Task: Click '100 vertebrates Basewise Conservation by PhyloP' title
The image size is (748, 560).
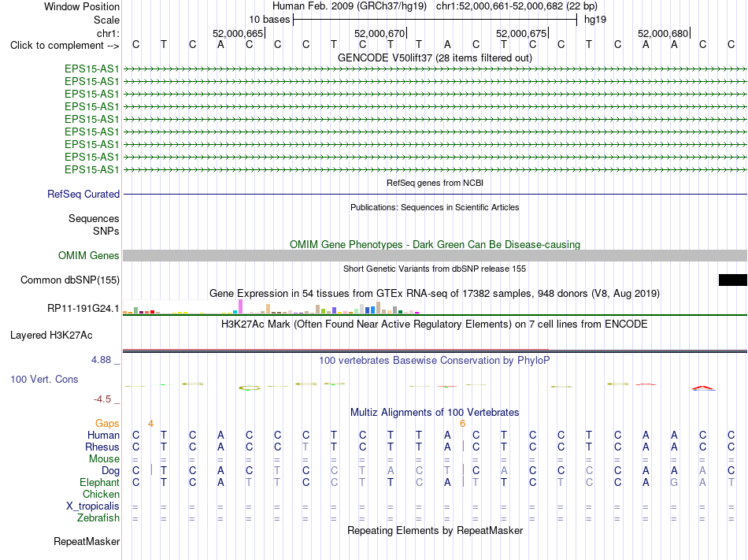Action: tap(435, 360)
